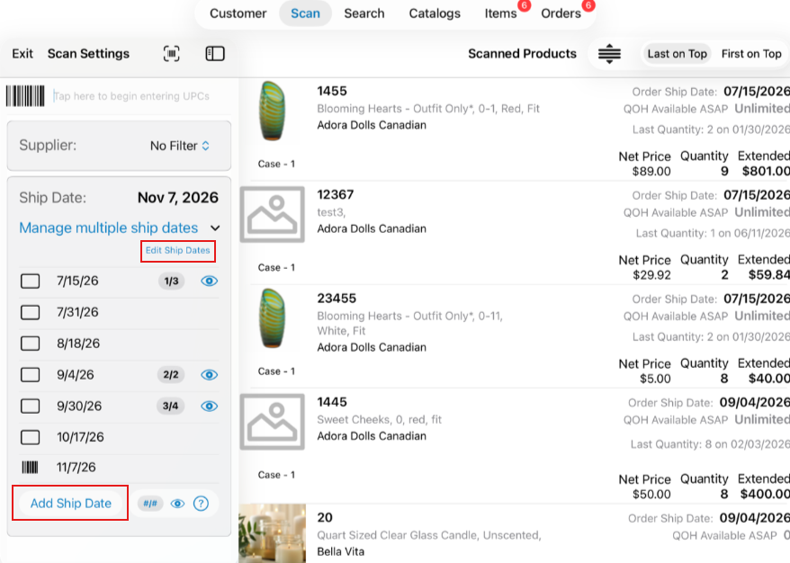
Task: Click the barcode icon next to 11/7/26
Action: [x=30, y=468]
